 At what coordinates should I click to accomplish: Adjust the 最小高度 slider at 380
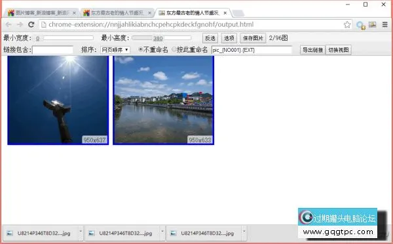pos(161,38)
